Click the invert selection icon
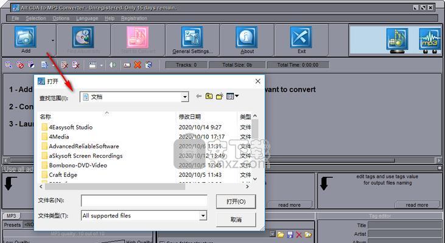The image size is (445, 243). (31, 65)
